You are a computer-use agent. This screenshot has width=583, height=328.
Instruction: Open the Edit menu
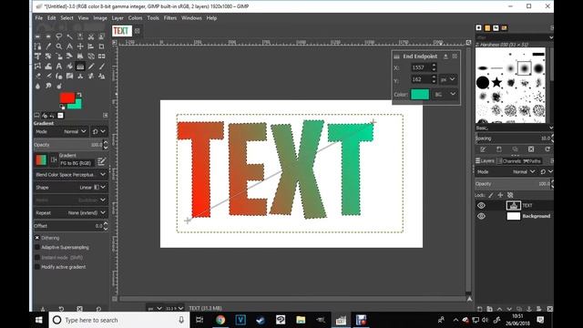coord(51,18)
